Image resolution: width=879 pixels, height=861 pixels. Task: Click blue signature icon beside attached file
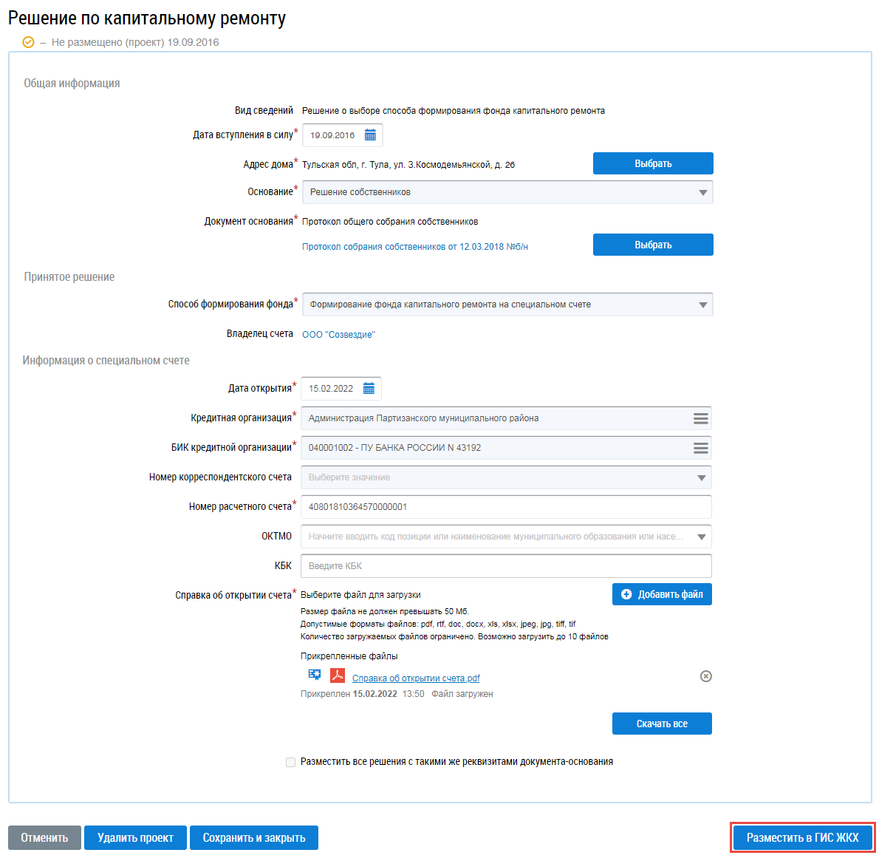coord(315,675)
